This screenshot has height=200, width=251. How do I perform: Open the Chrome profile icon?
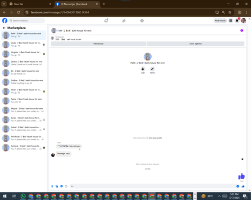click(239, 12)
